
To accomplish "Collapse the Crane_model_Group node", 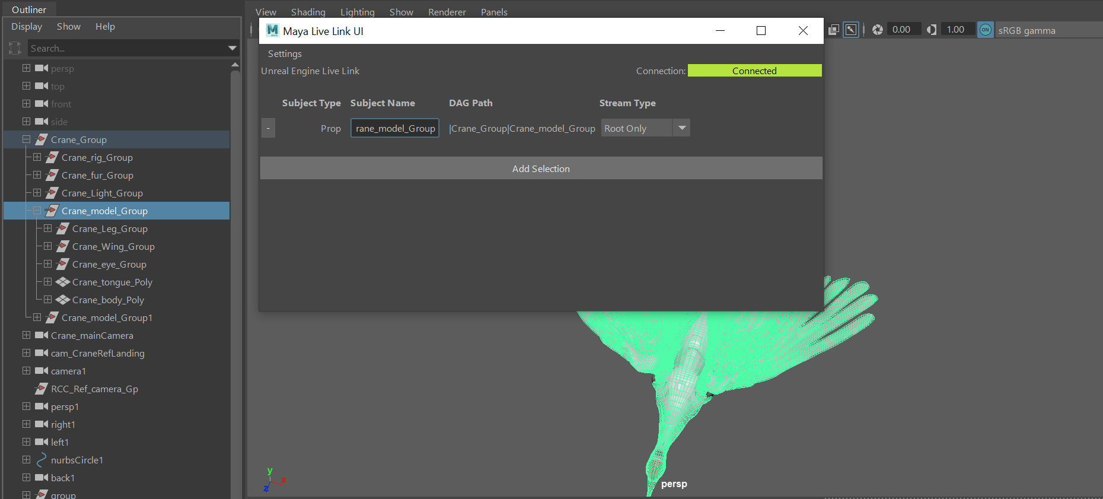I will [x=37, y=211].
